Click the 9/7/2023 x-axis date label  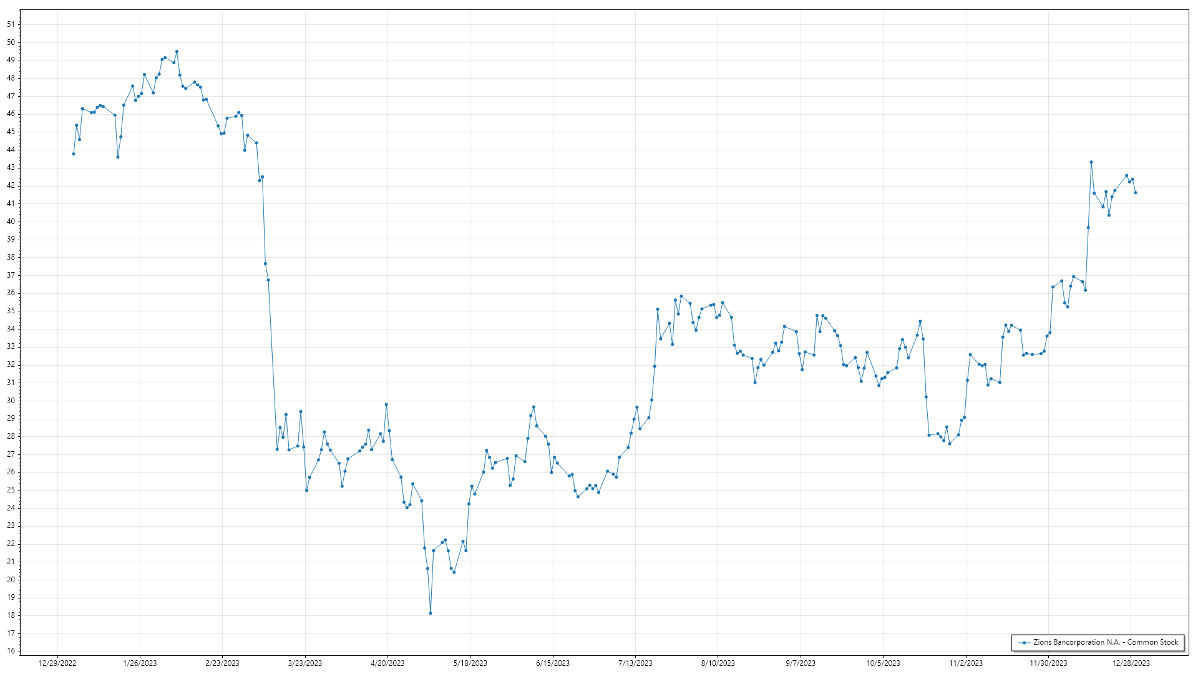click(x=801, y=663)
